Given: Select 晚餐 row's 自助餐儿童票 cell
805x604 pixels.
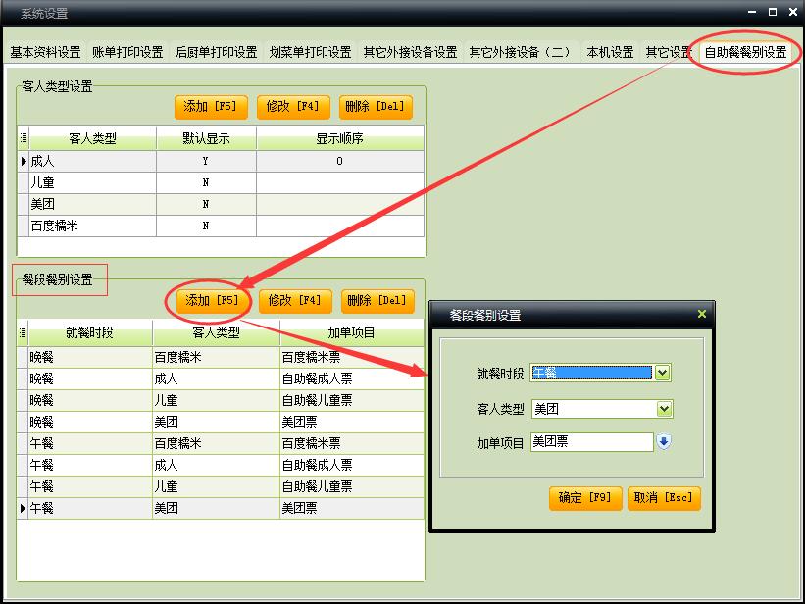Looking at the screenshot, I should [352, 401].
